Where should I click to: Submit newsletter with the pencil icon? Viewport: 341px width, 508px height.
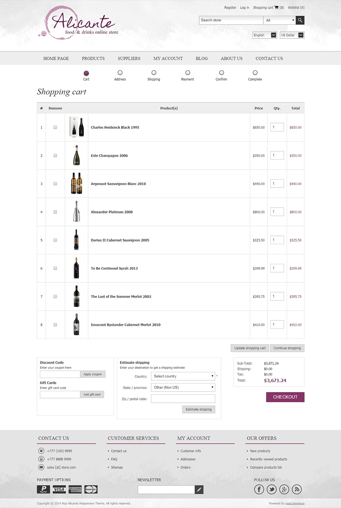tap(199, 489)
